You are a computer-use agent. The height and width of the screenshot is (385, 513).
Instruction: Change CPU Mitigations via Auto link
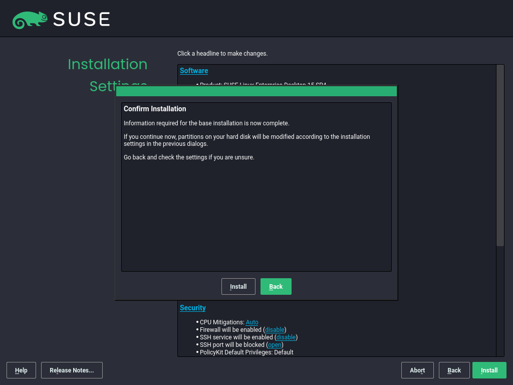252,322
